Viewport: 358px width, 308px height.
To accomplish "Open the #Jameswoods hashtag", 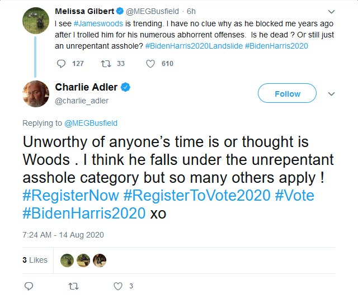I will [98, 23].
